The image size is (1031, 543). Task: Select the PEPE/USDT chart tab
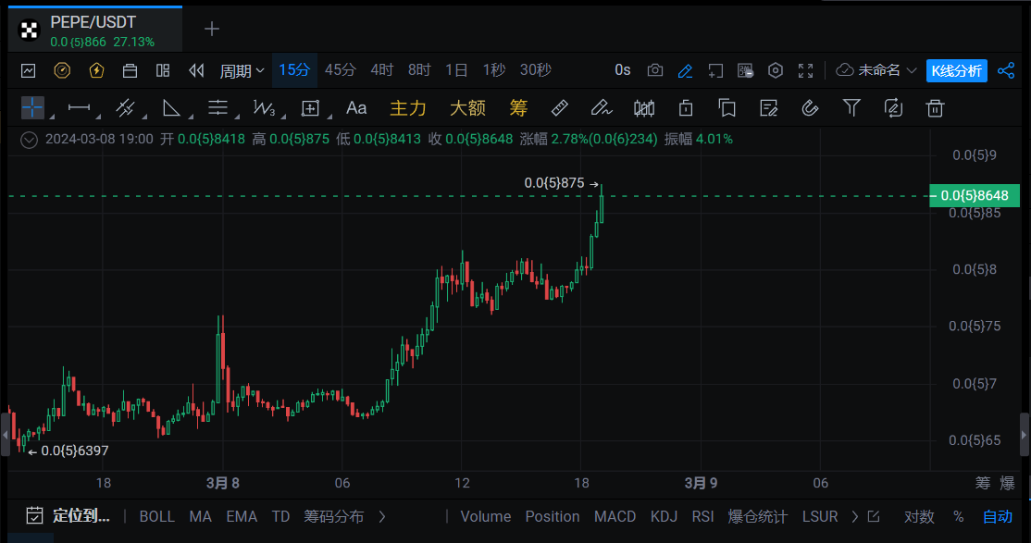pos(91,29)
